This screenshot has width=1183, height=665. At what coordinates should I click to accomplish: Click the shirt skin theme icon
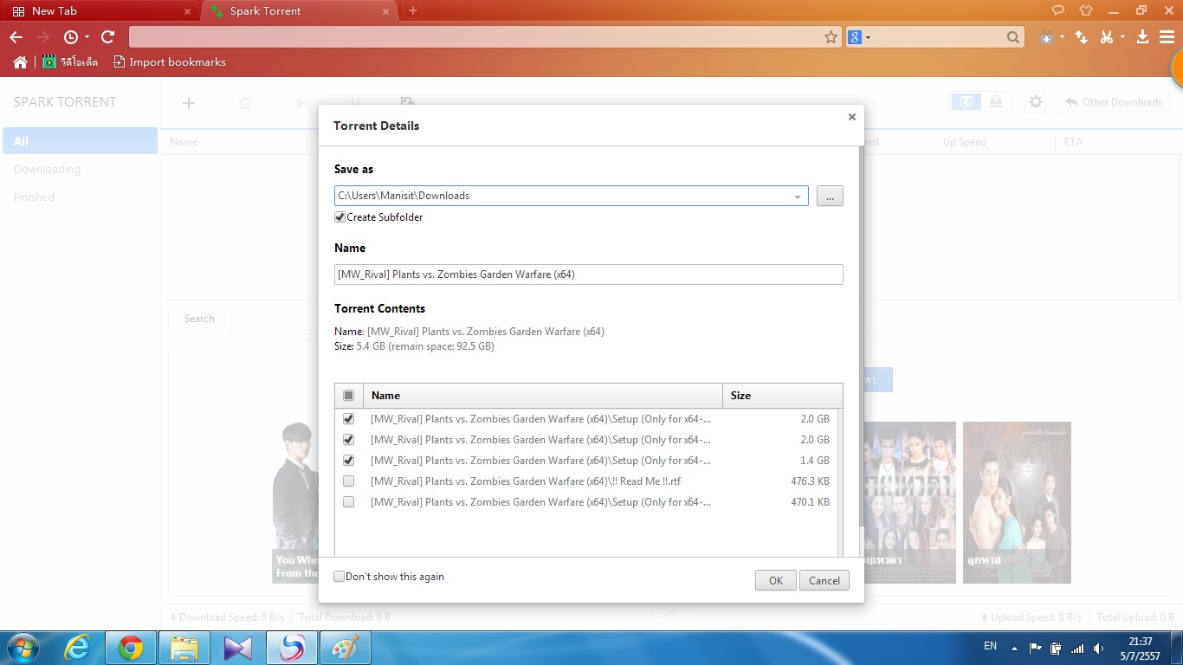pos(1086,10)
